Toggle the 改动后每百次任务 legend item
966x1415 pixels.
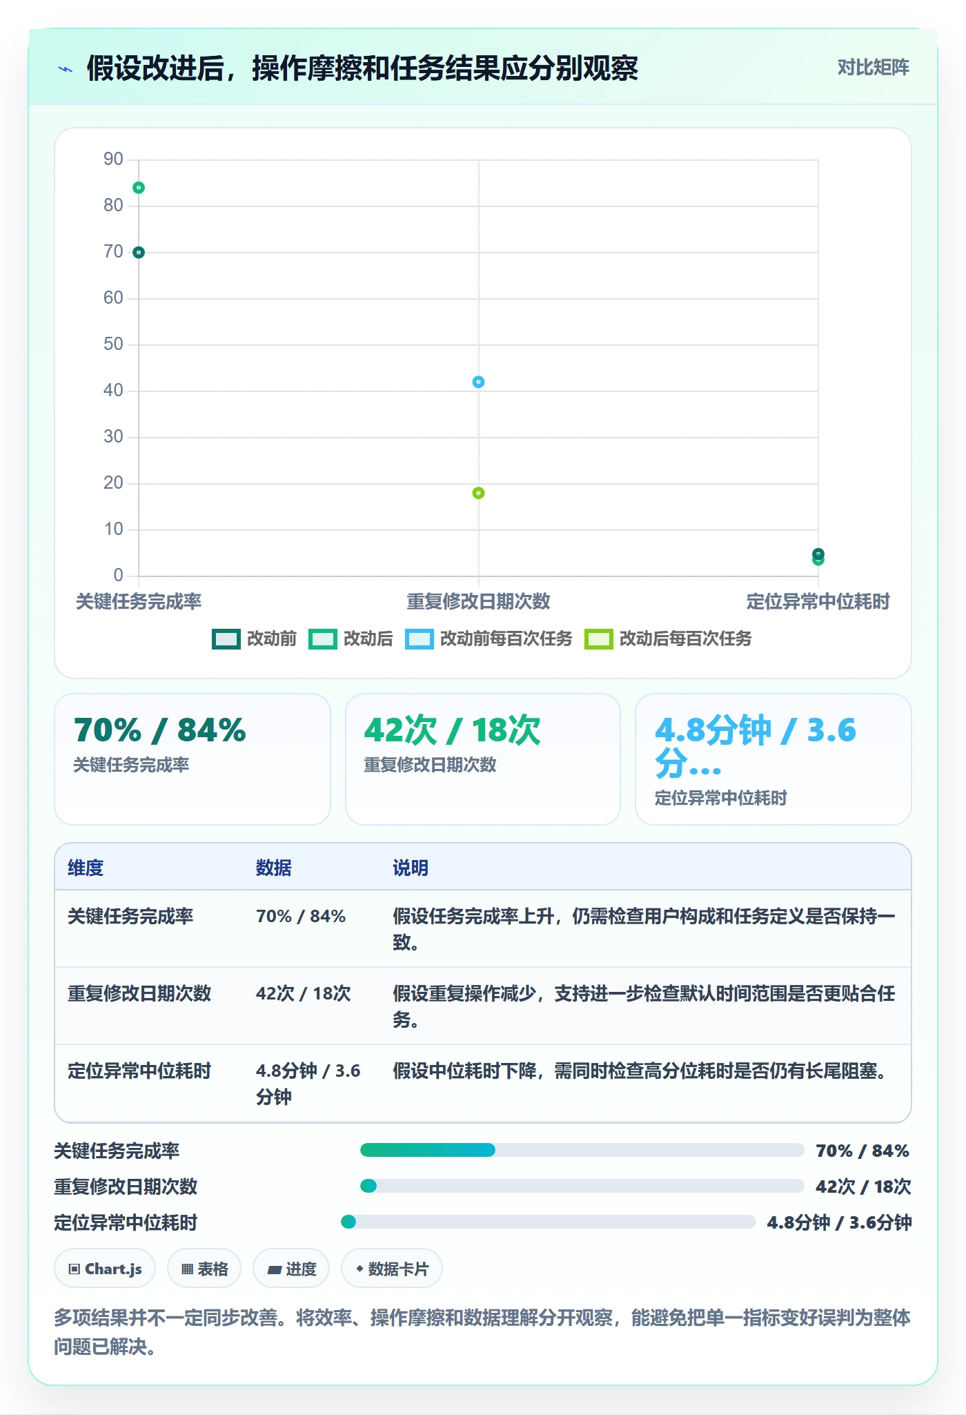click(668, 638)
